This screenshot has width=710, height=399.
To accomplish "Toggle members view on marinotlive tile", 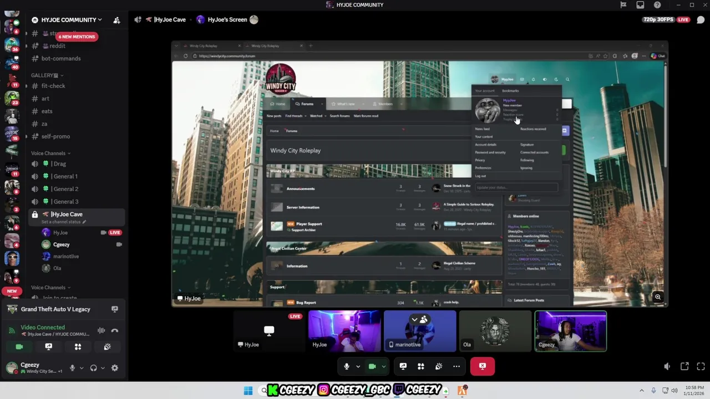I will (424, 319).
